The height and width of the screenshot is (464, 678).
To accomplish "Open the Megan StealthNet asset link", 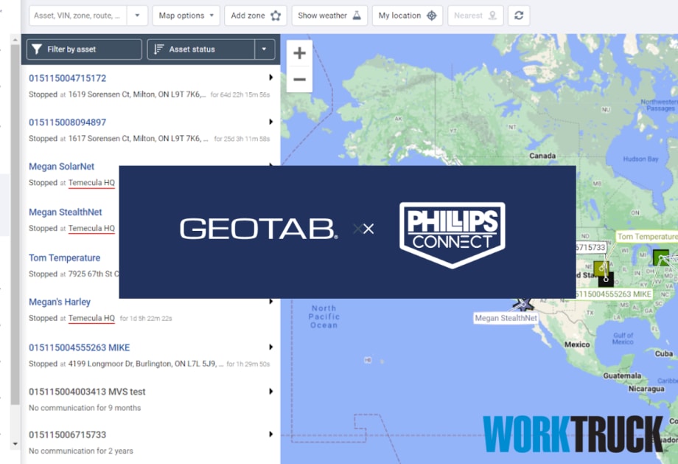I will click(x=66, y=212).
